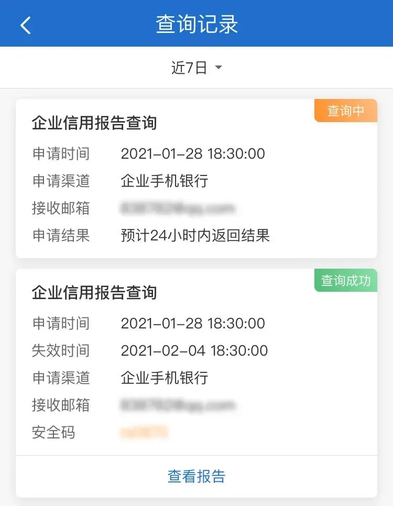Tap the 查询记录 page title
This screenshot has height=506, width=393.
point(196,24)
